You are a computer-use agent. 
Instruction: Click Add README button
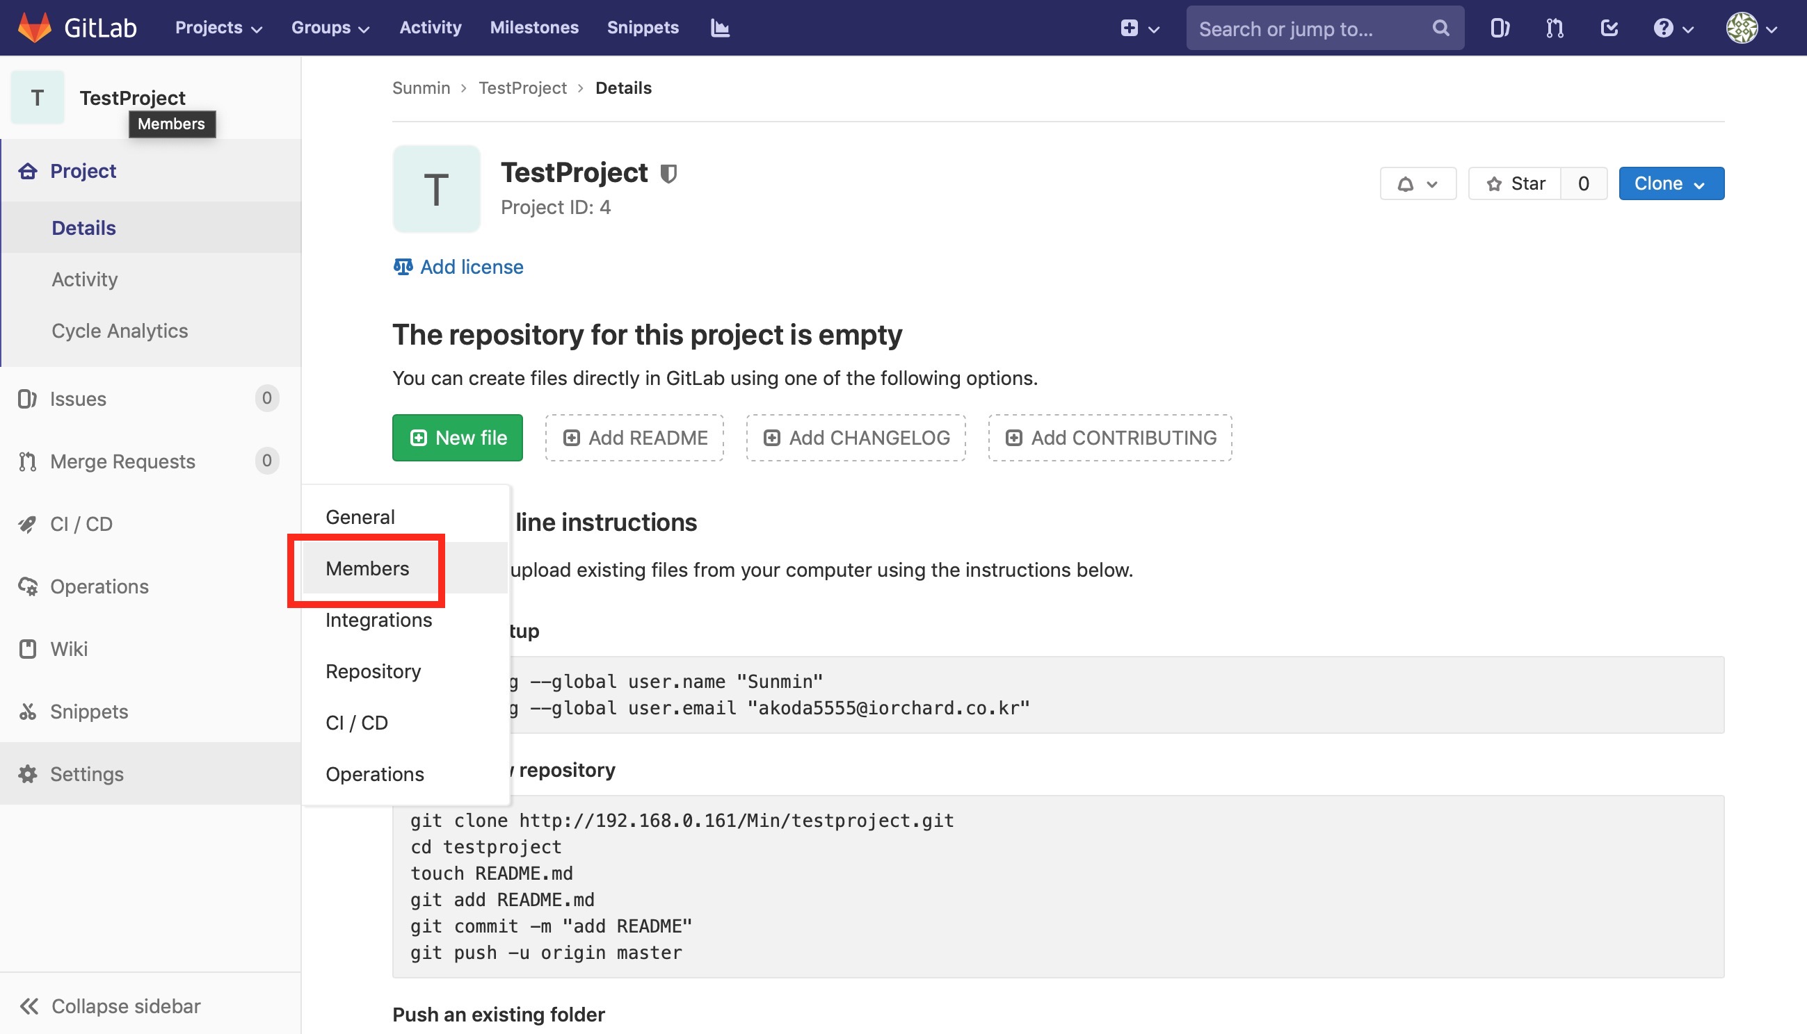(634, 438)
